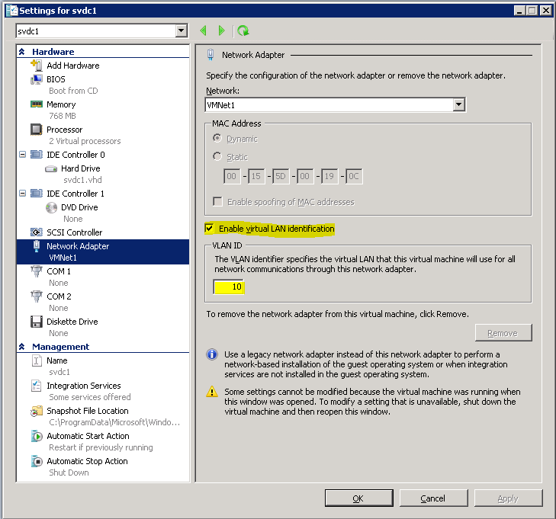556x519 pixels.
Task: Collapse the IDE Controller 1 node
Action: [22, 194]
